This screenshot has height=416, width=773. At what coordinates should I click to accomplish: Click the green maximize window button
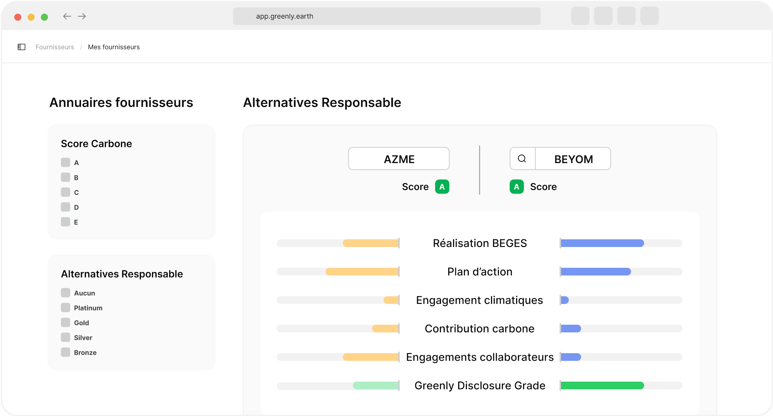tap(44, 17)
